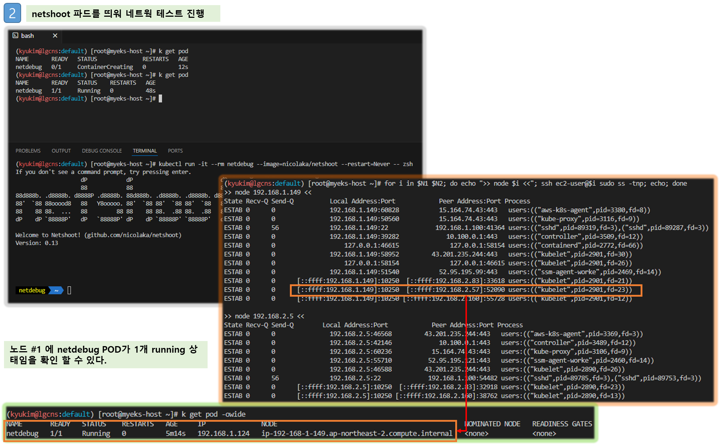Click the blue number 2 step badge
Screen dimensions: 720x445
12,13
